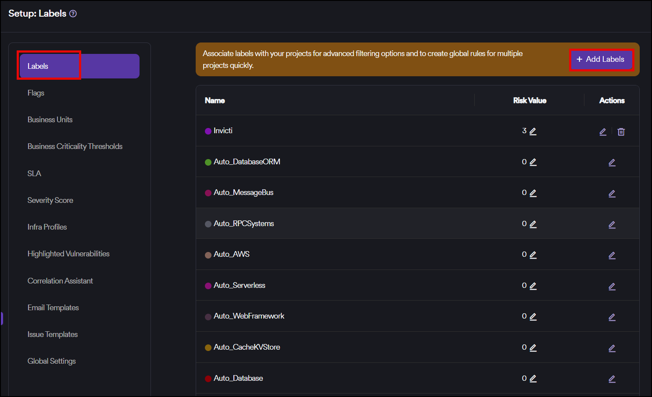
Task: Delete the Invicti label
Action: point(621,131)
